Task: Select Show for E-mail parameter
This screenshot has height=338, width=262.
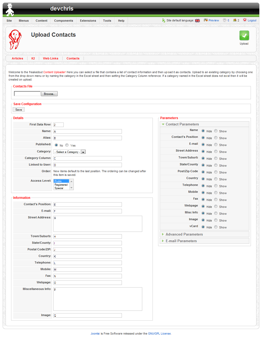Action: (216, 145)
